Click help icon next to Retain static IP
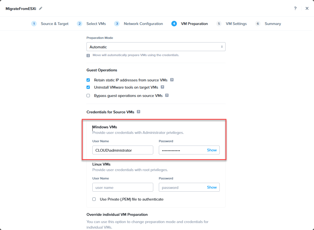 coord(172,80)
